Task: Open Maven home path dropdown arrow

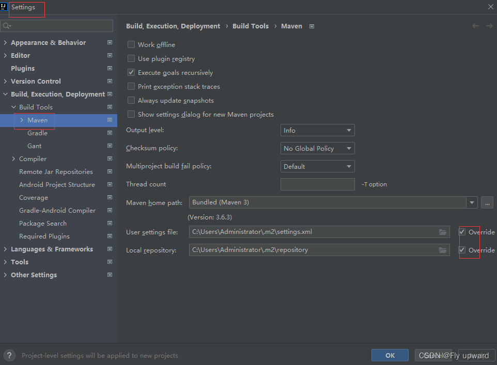Action: [472, 202]
